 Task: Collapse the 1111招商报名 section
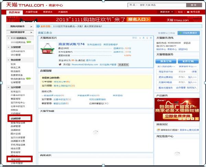8,38
